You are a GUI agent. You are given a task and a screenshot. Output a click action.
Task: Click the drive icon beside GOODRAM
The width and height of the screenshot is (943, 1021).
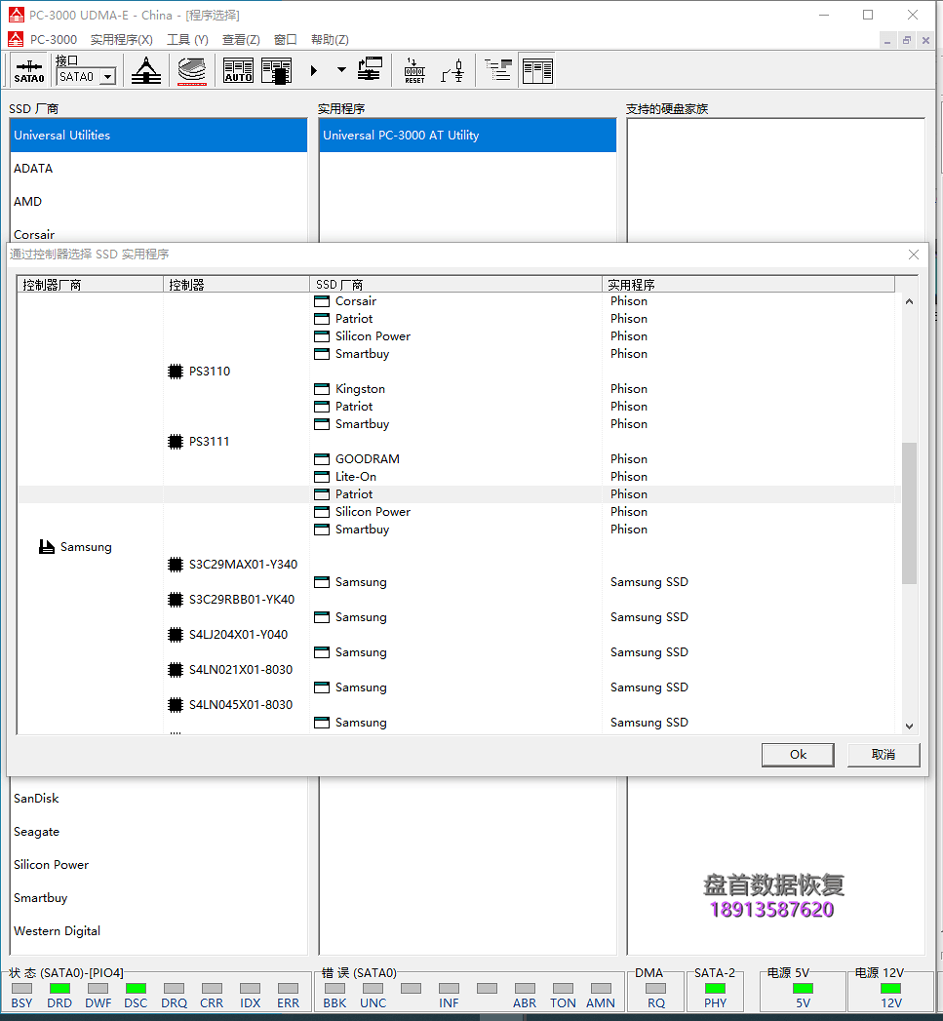tap(322, 459)
